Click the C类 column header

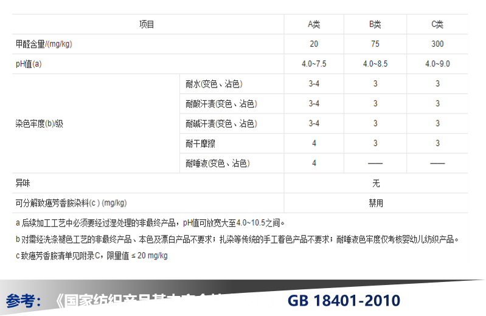pos(437,24)
